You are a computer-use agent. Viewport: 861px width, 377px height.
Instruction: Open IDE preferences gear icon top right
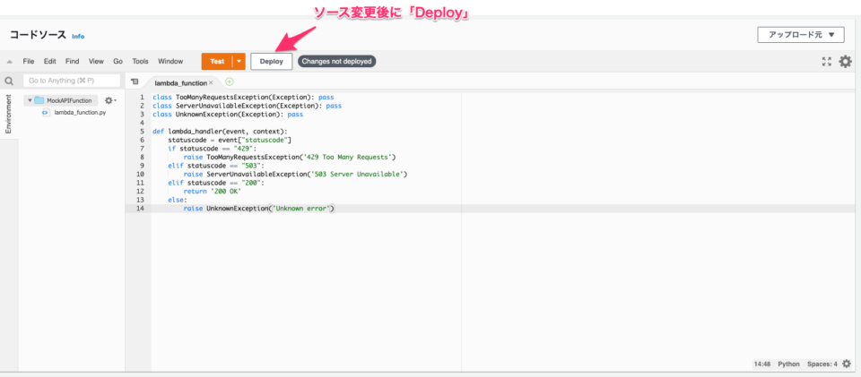click(846, 62)
